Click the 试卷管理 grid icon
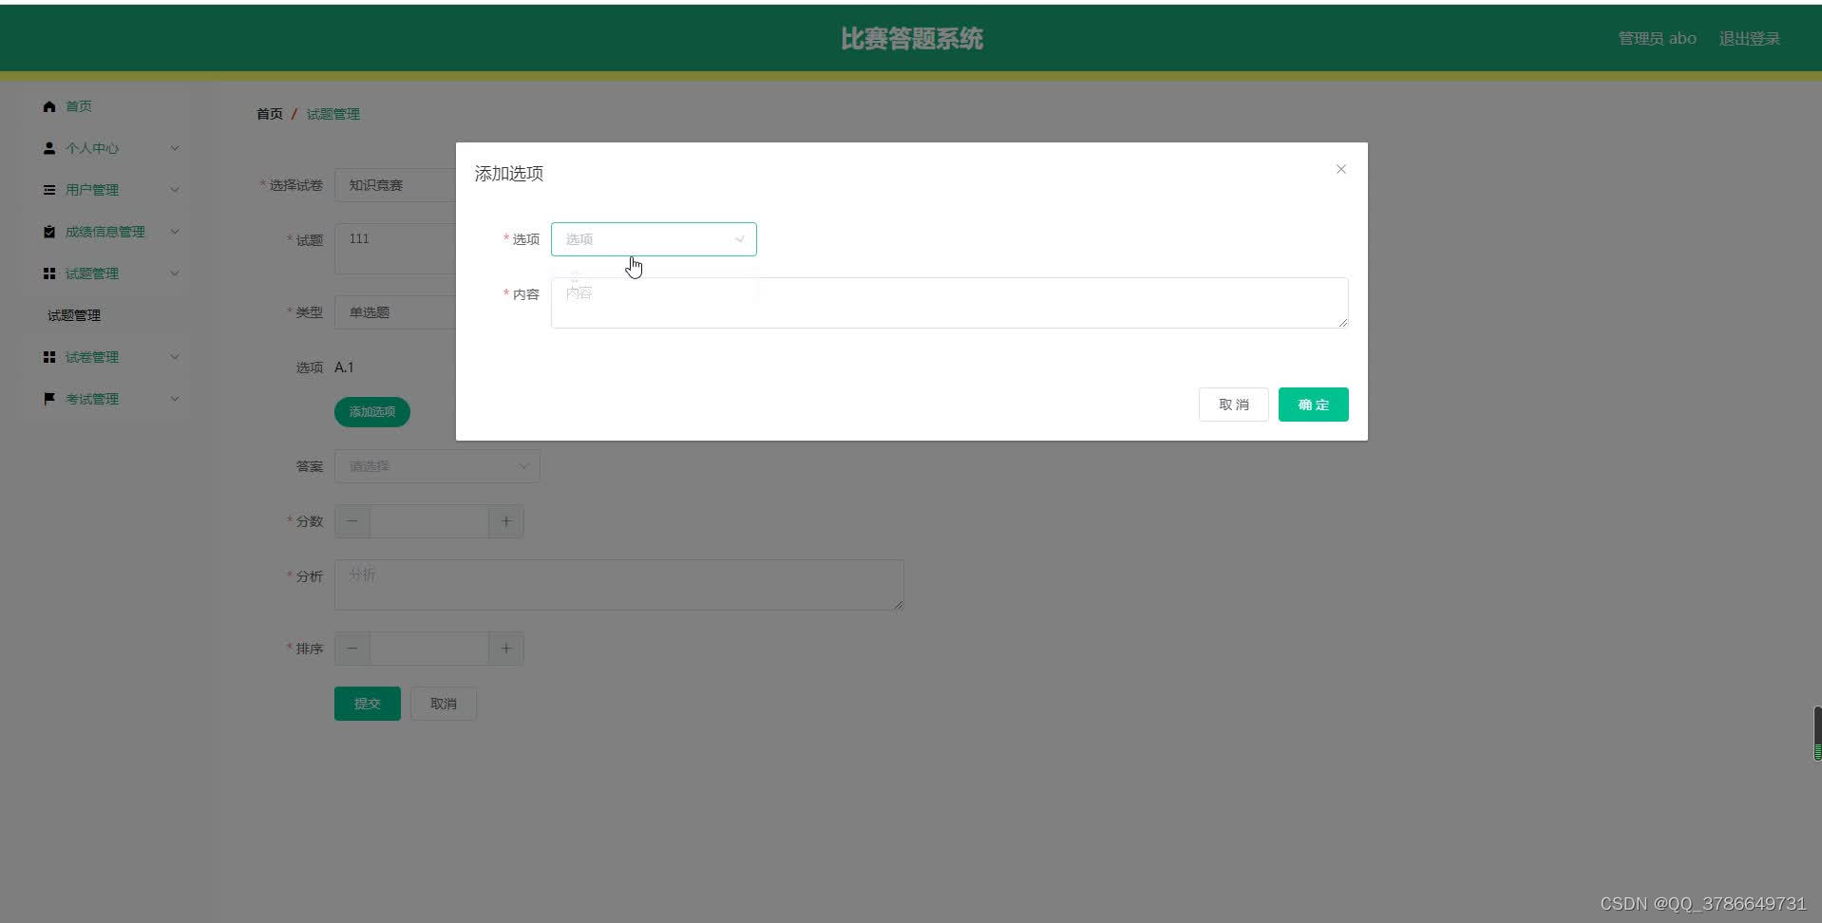1822x923 pixels. click(x=49, y=357)
